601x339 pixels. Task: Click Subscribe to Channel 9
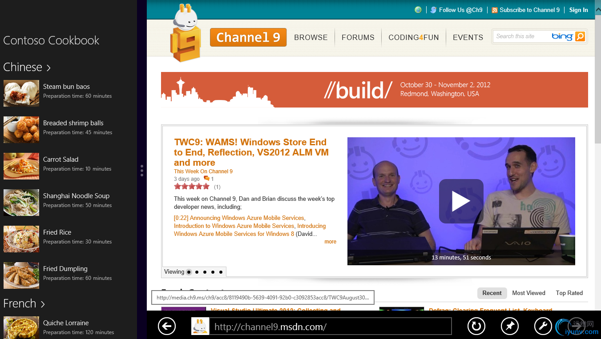click(x=530, y=10)
